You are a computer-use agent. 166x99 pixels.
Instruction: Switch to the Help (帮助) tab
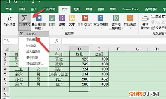coord(113,9)
